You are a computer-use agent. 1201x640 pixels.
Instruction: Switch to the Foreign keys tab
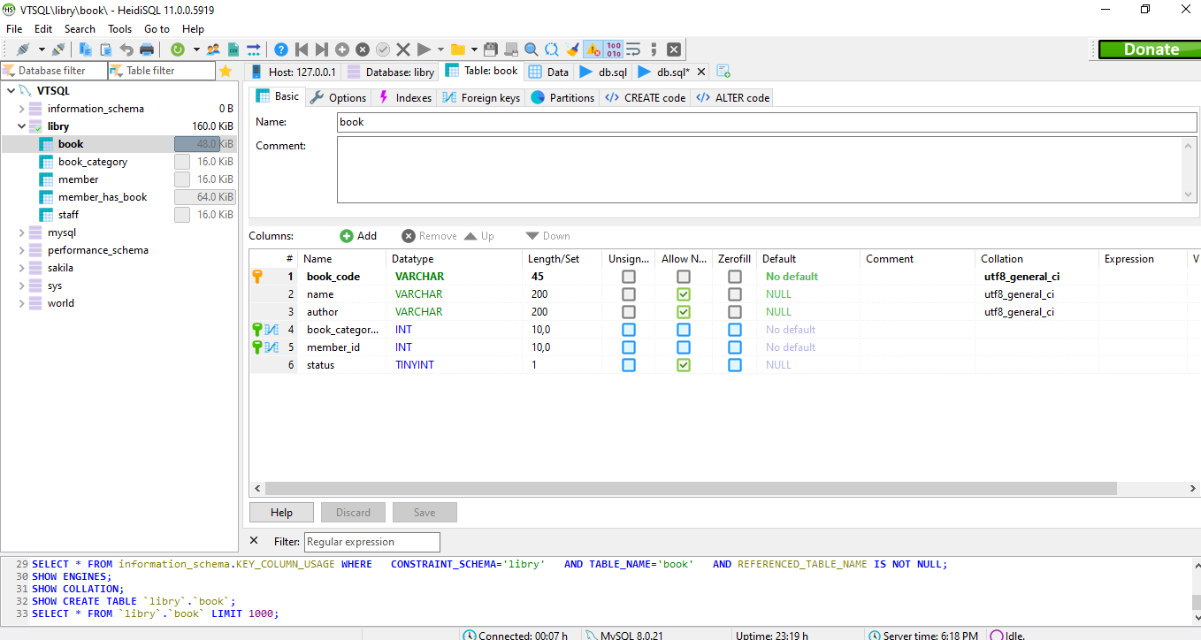coord(480,97)
